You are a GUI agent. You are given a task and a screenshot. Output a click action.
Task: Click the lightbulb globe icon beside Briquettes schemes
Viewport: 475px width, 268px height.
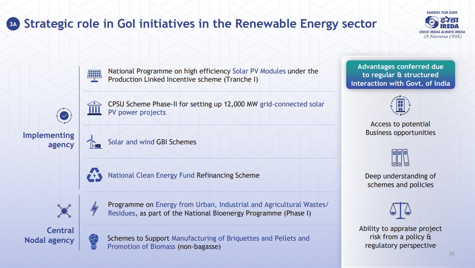click(x=94, y=242)
